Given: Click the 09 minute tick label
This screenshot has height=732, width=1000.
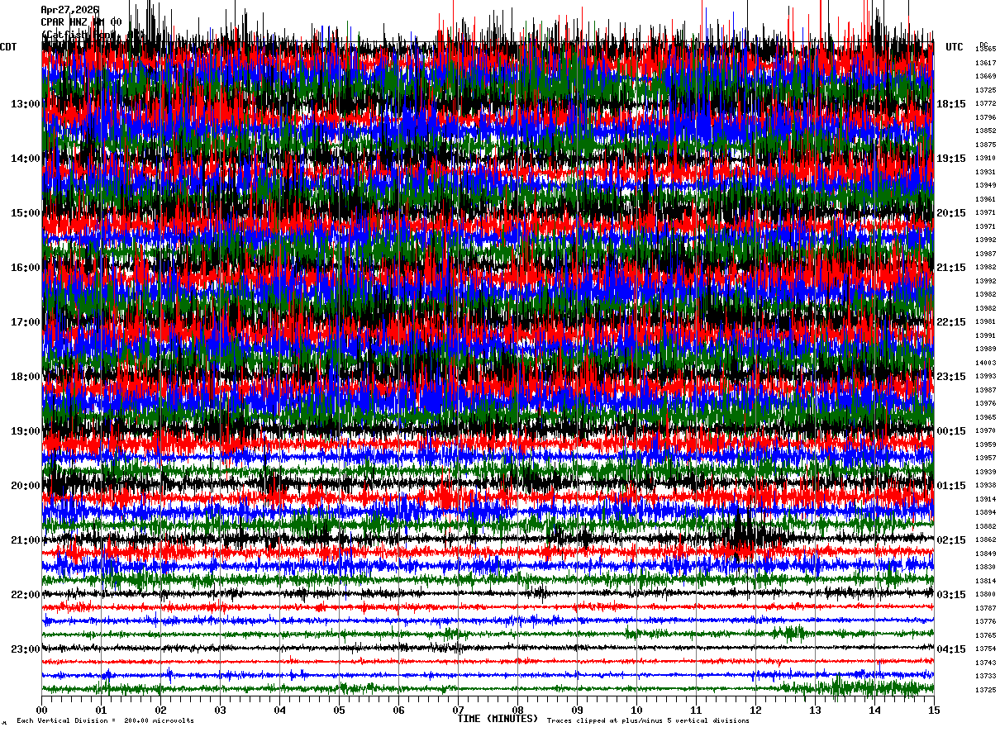Looking at the screenshot, I should pos(578,710).
